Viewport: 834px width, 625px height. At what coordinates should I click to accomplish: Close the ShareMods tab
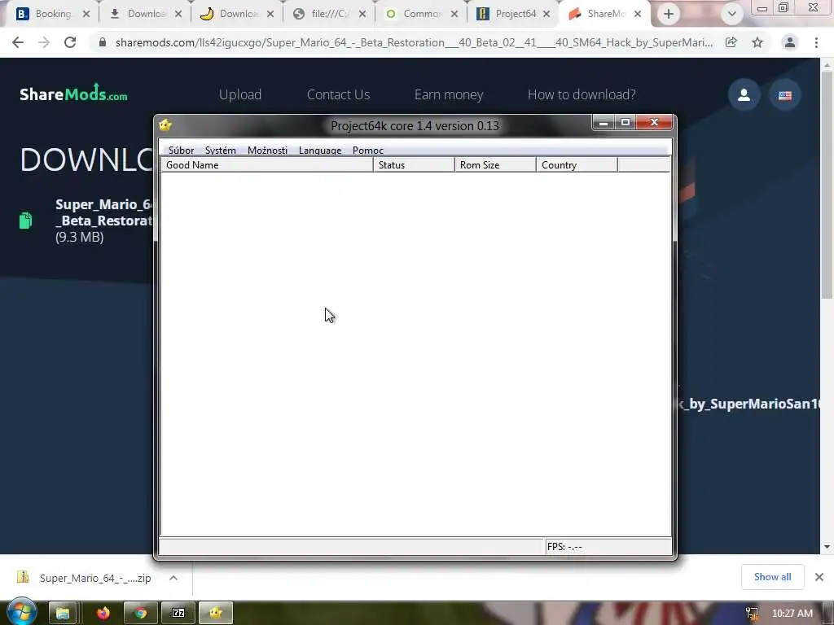638,15
